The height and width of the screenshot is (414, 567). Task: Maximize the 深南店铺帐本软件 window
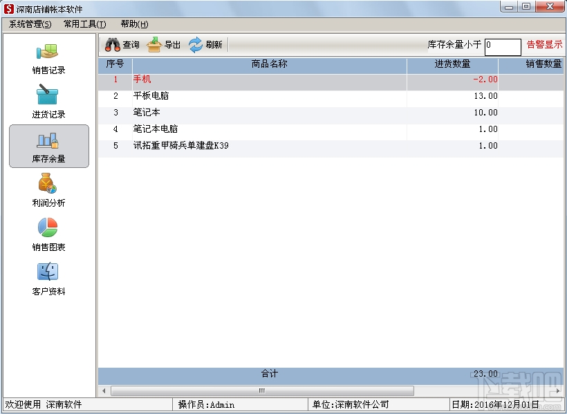526,7
